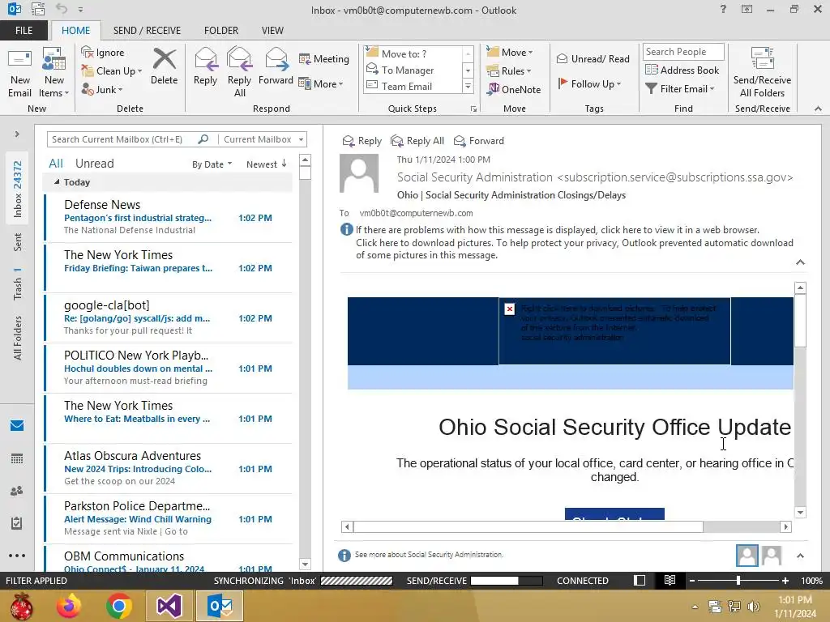Image resolution: width=830 pixels, height=622 pixels.
Task: Open the By Date sort menu
Action: pos(212,164)
